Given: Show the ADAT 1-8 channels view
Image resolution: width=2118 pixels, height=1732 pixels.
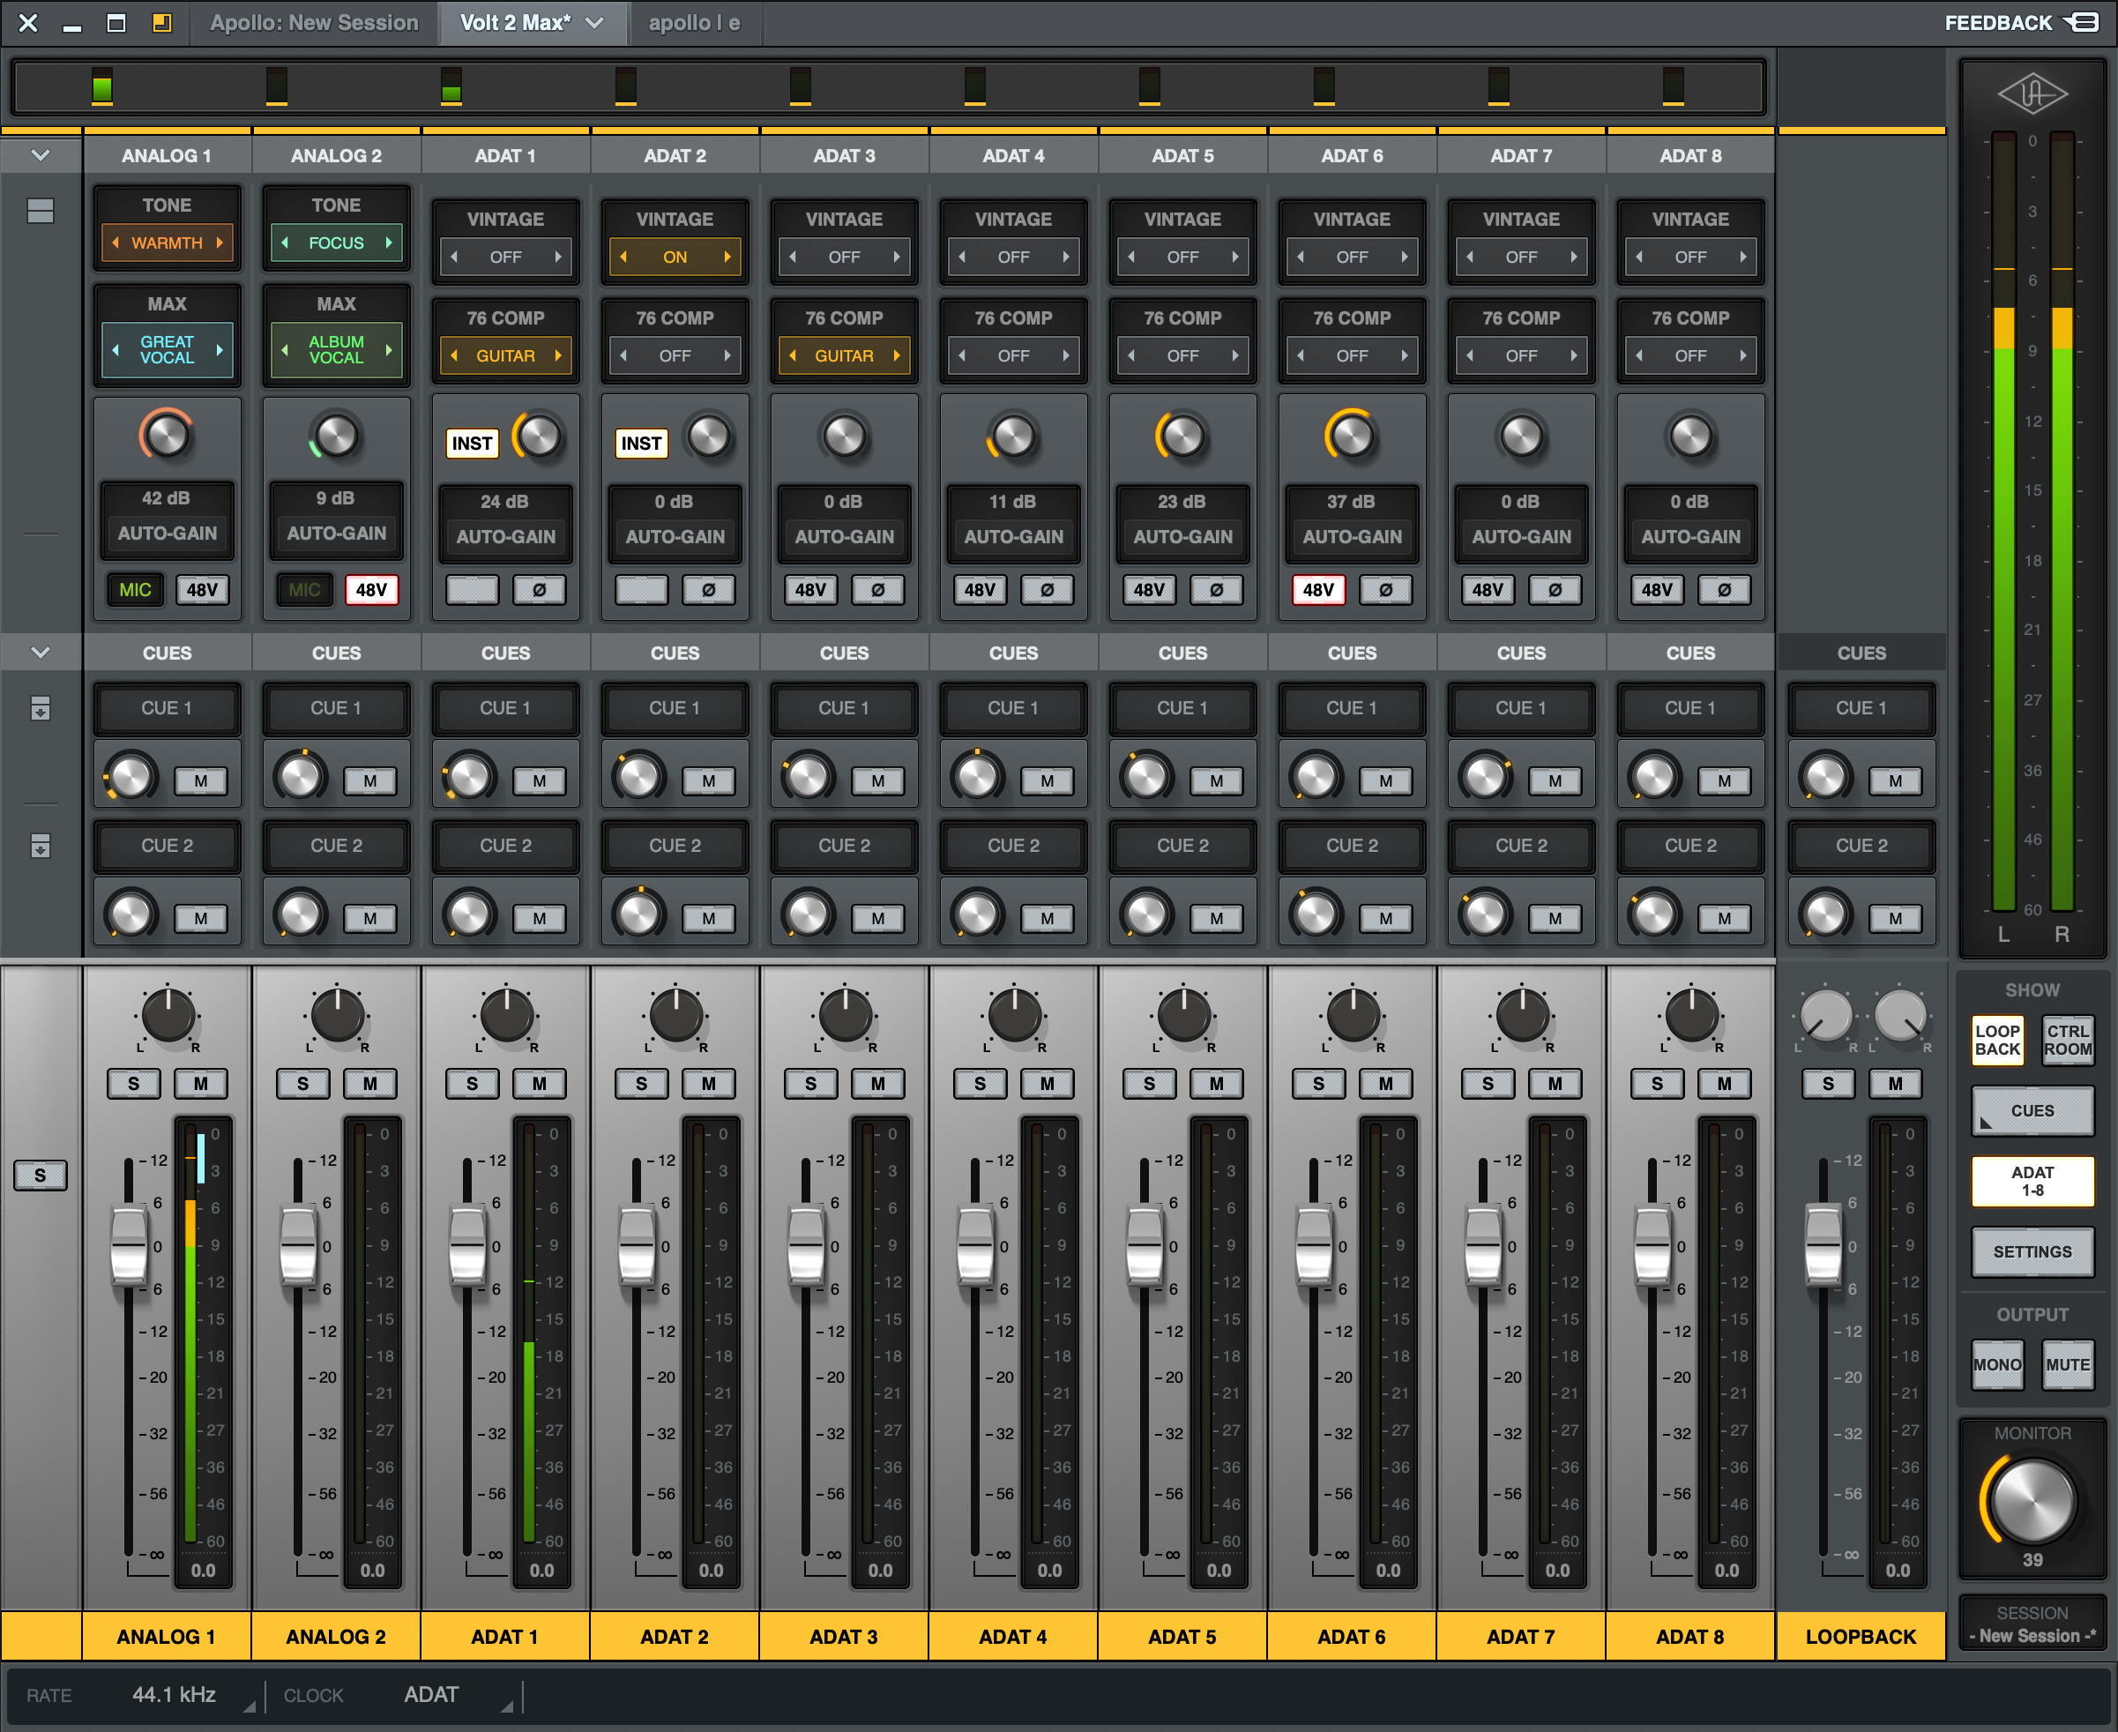Looking at the screenshot, I should (2032, 1182).
